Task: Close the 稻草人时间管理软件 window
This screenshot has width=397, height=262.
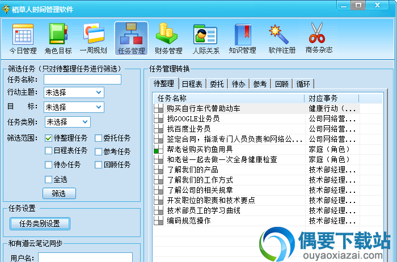Action: coord(377,5)
